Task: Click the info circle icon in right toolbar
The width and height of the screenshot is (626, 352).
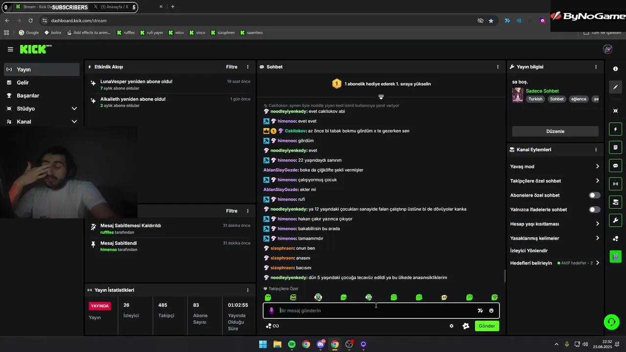Action: pos(615,69)
